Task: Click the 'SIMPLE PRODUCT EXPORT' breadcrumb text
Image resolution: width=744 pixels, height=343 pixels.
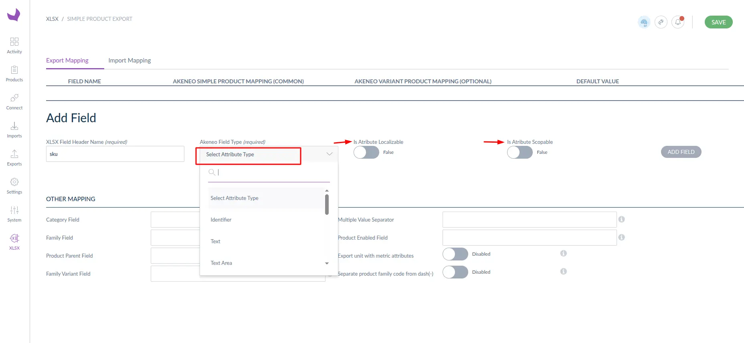Action: [x=99, y=19]
